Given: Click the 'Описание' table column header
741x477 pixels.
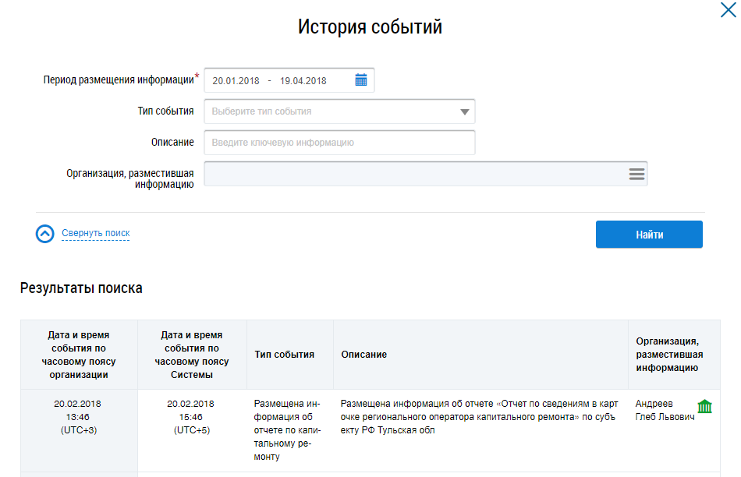Looking at the screenshot, I should 364,355.
